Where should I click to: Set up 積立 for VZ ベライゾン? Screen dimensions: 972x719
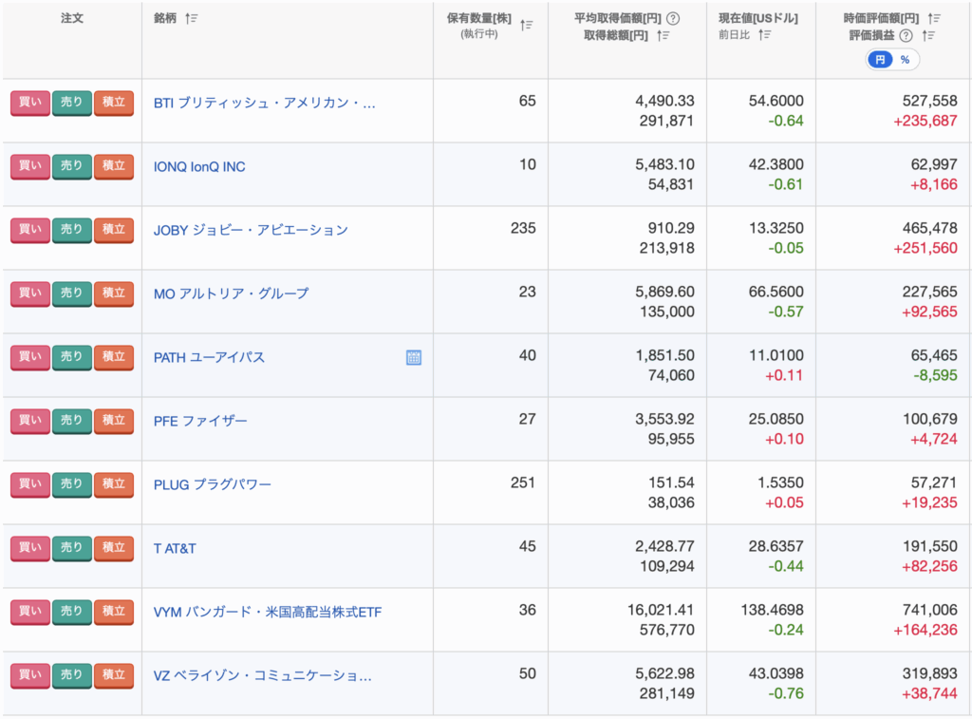tap(114, 675)
